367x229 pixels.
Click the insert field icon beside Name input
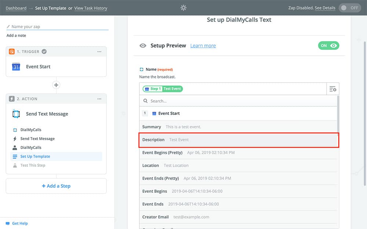[x=333, y=89]
